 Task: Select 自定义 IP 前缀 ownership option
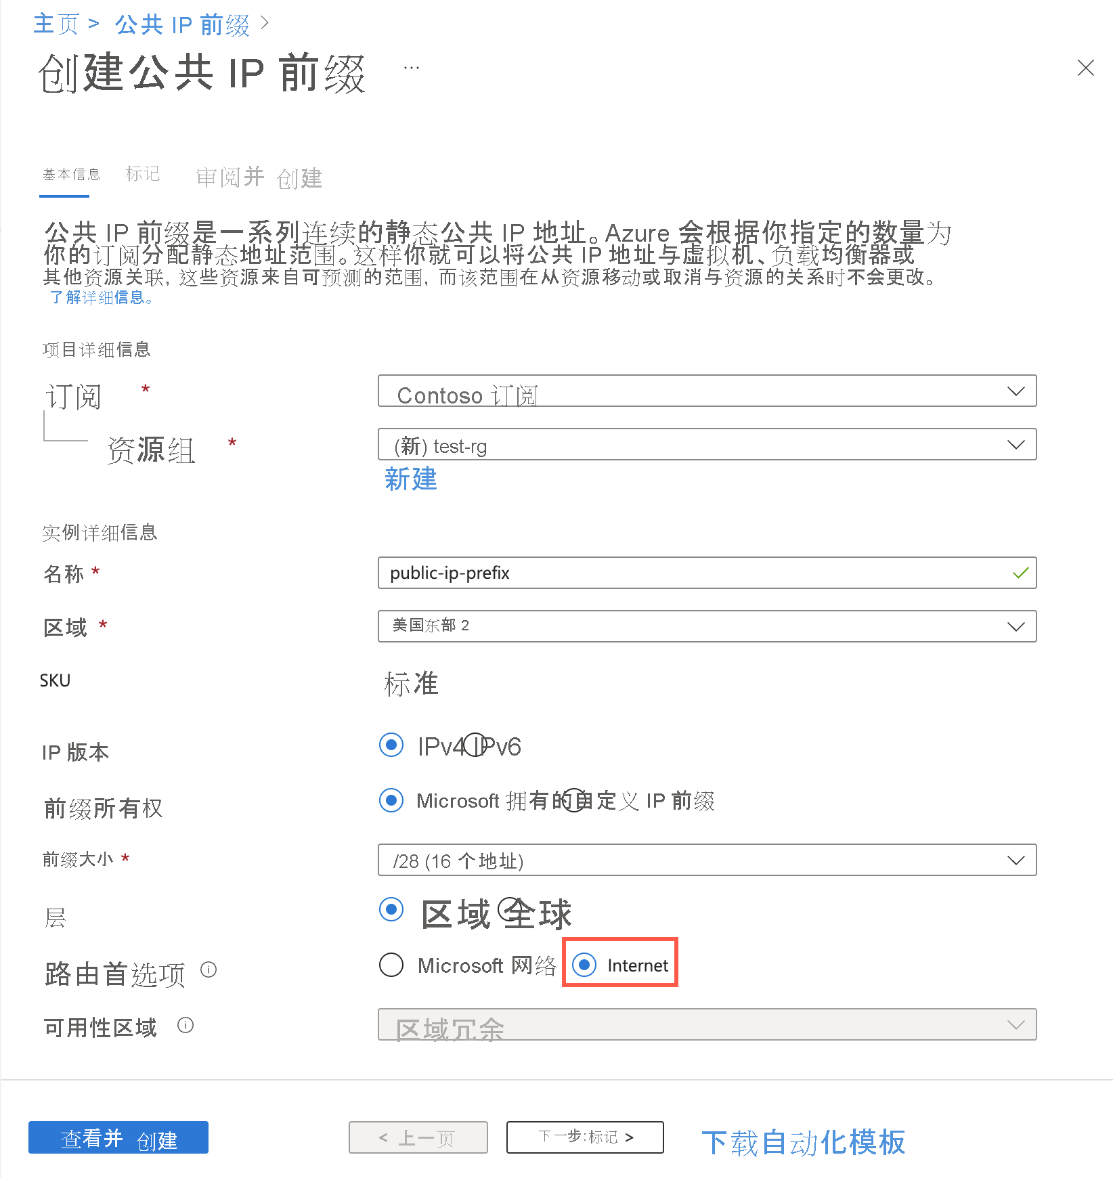coord(573,801)
